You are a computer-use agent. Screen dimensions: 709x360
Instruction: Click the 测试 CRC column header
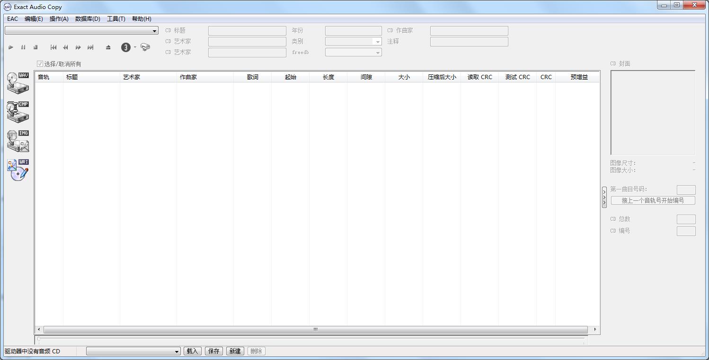tap(517, 77)
